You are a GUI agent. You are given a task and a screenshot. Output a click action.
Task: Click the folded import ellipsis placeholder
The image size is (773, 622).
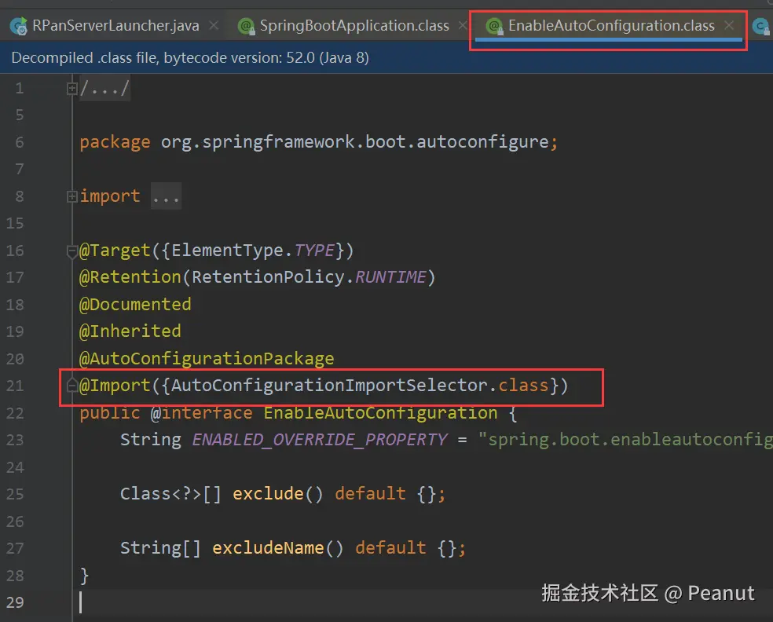tap(166, 196)
